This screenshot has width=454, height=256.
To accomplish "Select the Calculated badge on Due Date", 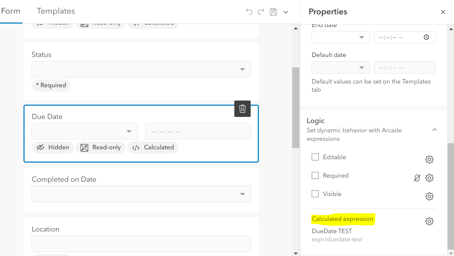I will click(153, 147).
